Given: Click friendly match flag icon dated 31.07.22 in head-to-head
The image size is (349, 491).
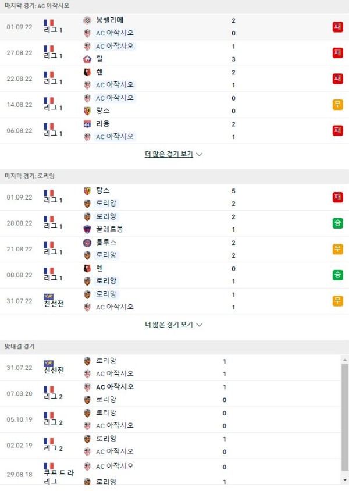Looking at the screenshot, I should coord(48,363).
